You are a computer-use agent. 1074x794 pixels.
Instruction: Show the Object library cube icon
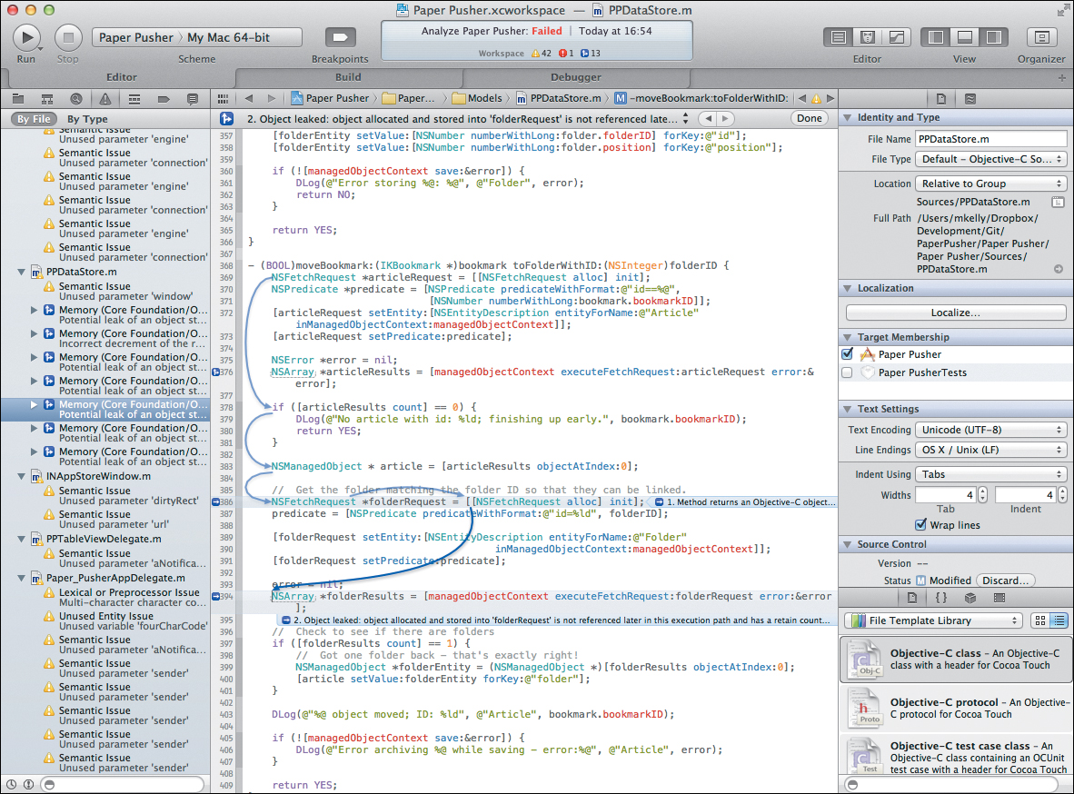click(x=970, y=598)
